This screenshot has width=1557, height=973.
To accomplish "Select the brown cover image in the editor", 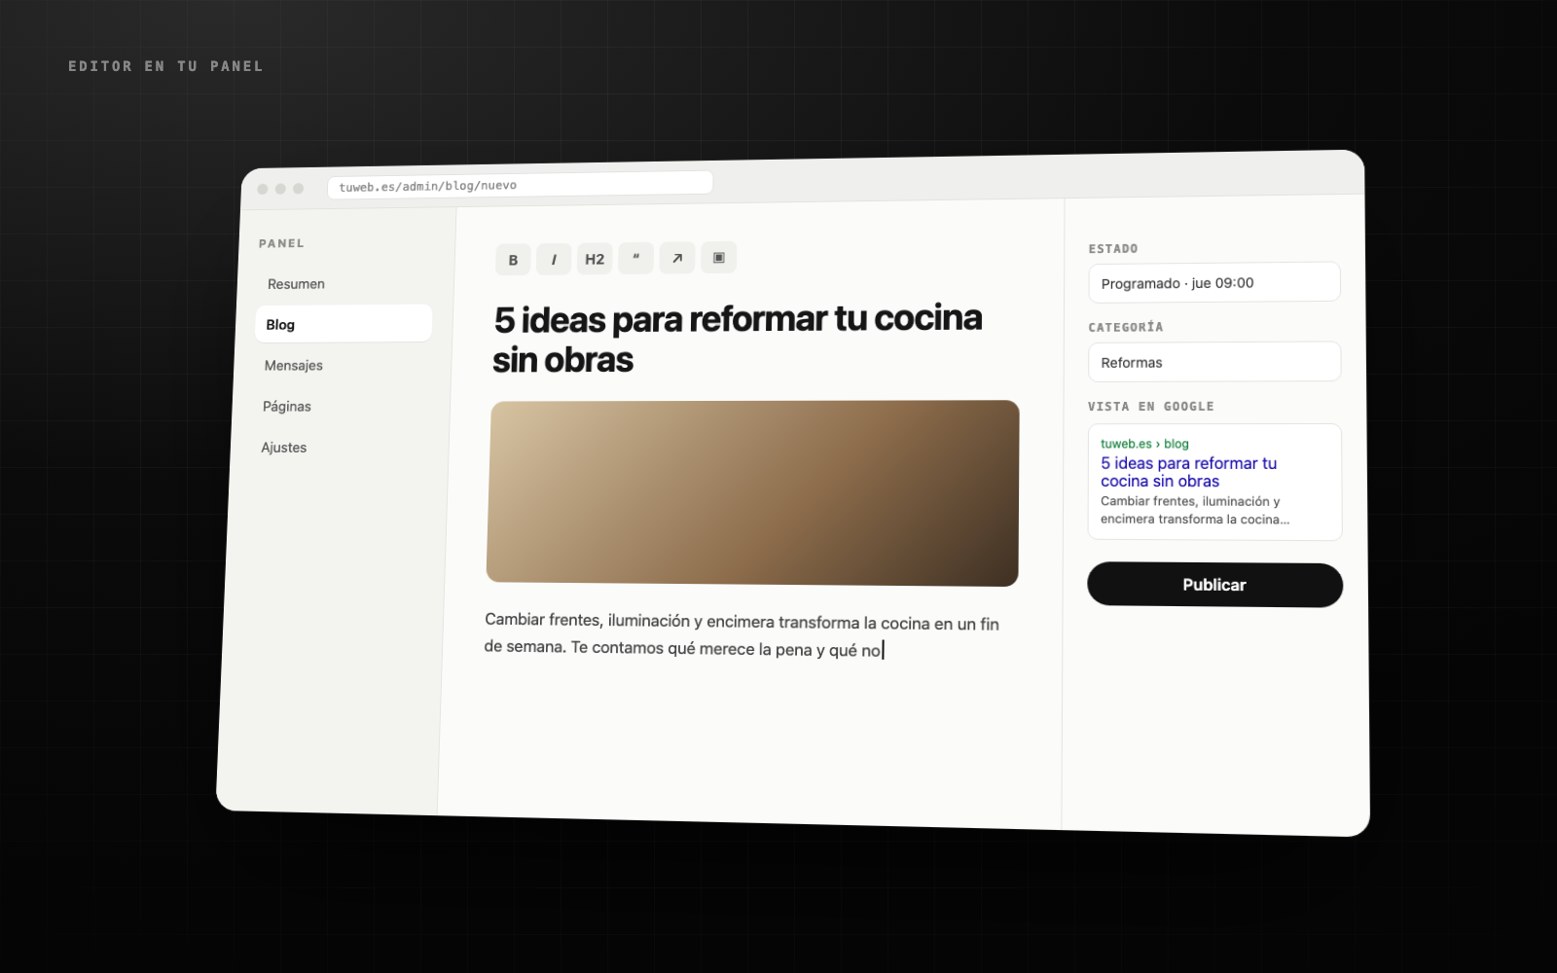I will (752, 493).
